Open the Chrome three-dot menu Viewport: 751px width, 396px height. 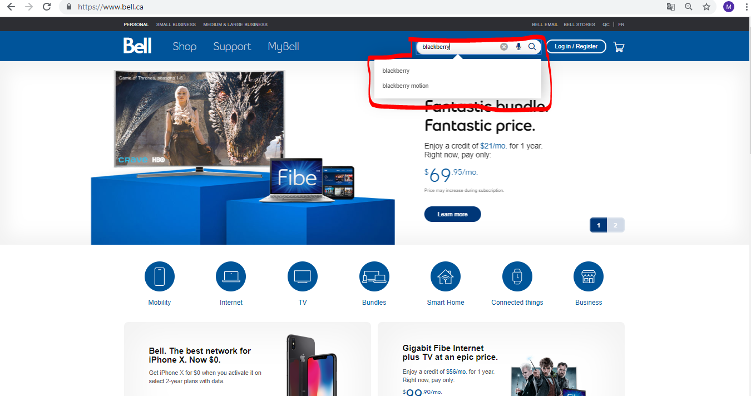(746, 7)
